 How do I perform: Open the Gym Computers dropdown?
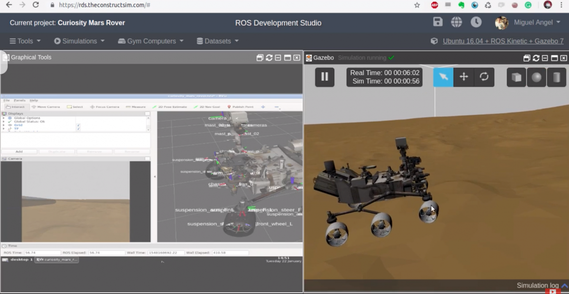(x=151, y=41)
